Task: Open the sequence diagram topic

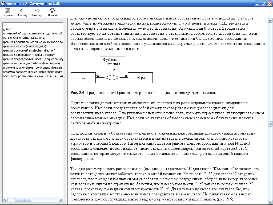Action: (x=33, y=59)
